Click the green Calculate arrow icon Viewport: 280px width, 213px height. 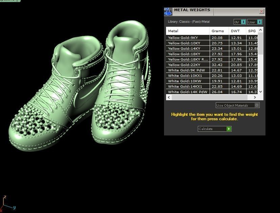[x=229, y=129]
